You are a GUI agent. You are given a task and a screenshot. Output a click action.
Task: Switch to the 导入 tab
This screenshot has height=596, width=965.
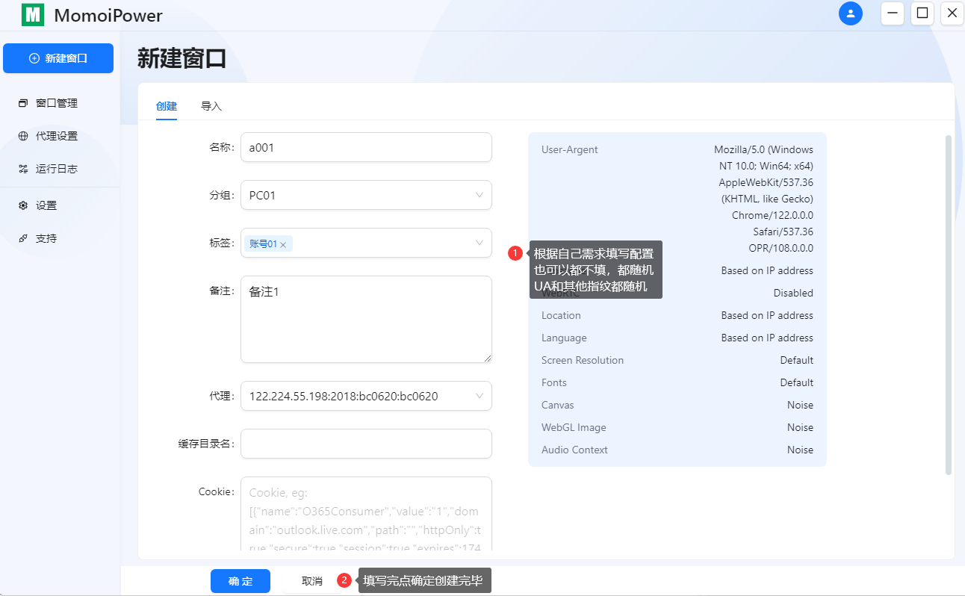click(211, 106)
